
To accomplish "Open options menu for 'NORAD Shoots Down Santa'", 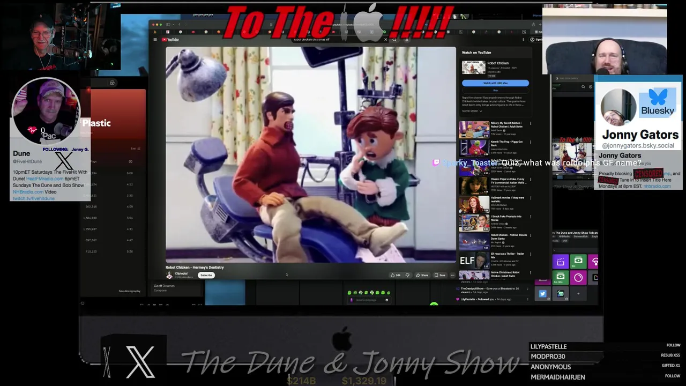I will [531, 235].
